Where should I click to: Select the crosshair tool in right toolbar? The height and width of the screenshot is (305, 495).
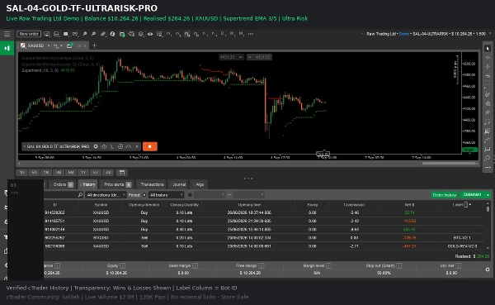488,58
